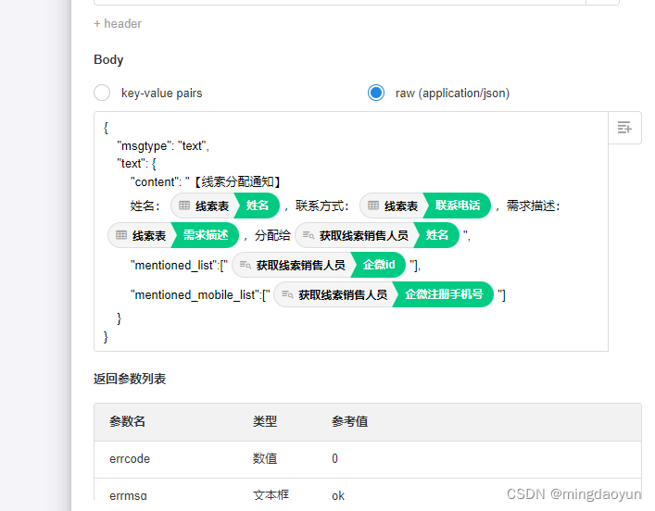Click the 参考值 column header
655x511 pixels.
tap(349, 421)
